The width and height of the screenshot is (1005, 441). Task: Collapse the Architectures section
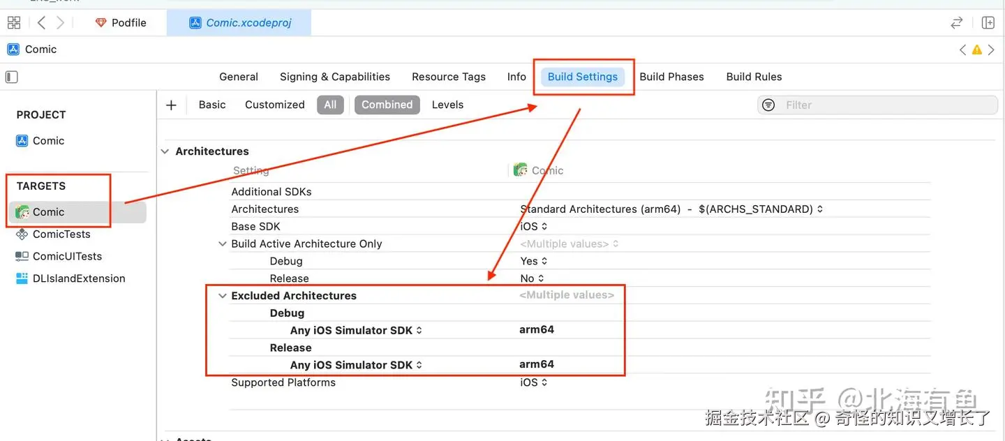click(165, 151)
